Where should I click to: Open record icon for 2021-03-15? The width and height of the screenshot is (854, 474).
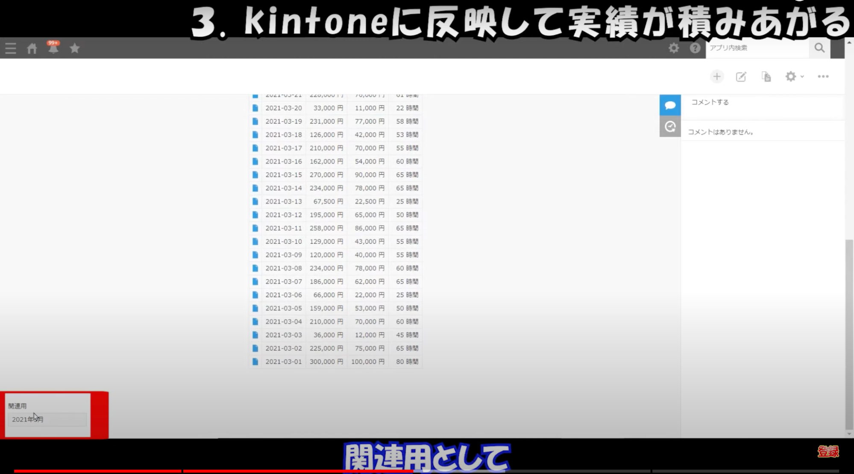255,175
